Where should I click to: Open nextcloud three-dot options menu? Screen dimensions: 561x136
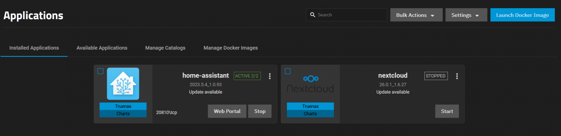tap(457, 76)
